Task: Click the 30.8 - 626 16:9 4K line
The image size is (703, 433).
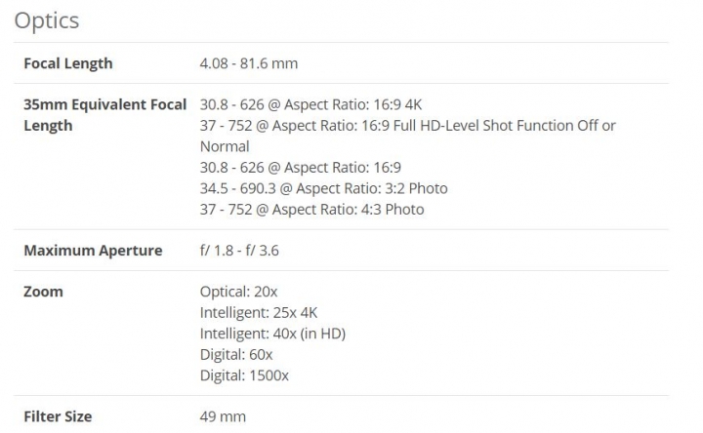Action: [x=310, y=104]
